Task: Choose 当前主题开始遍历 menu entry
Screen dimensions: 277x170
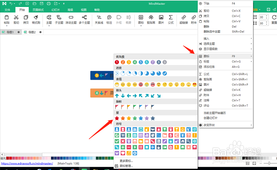Action: (225, 113)
